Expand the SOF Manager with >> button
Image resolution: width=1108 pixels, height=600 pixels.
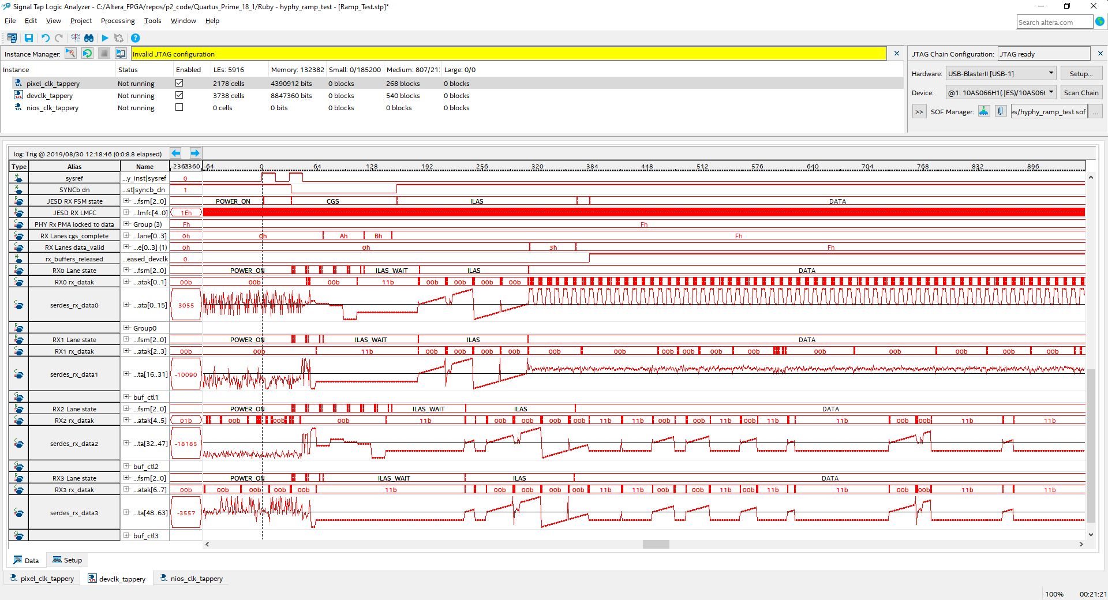click(x=919, y=111)
